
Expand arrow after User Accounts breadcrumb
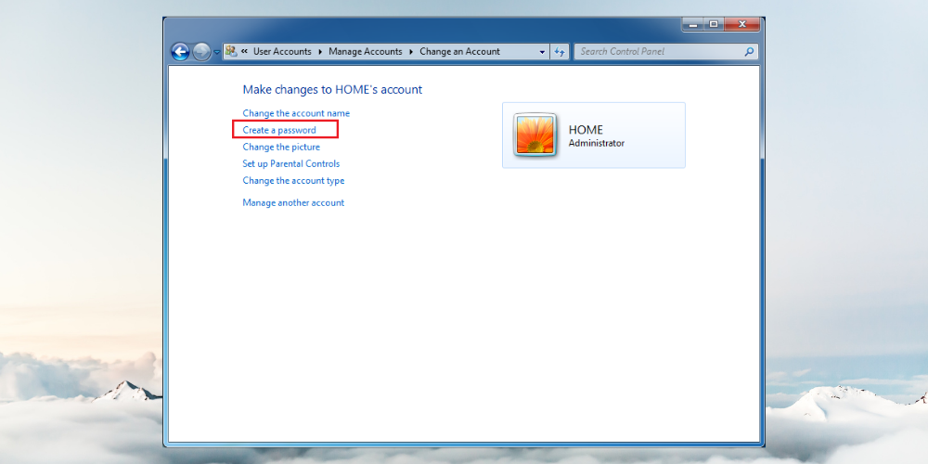[320, 51]
